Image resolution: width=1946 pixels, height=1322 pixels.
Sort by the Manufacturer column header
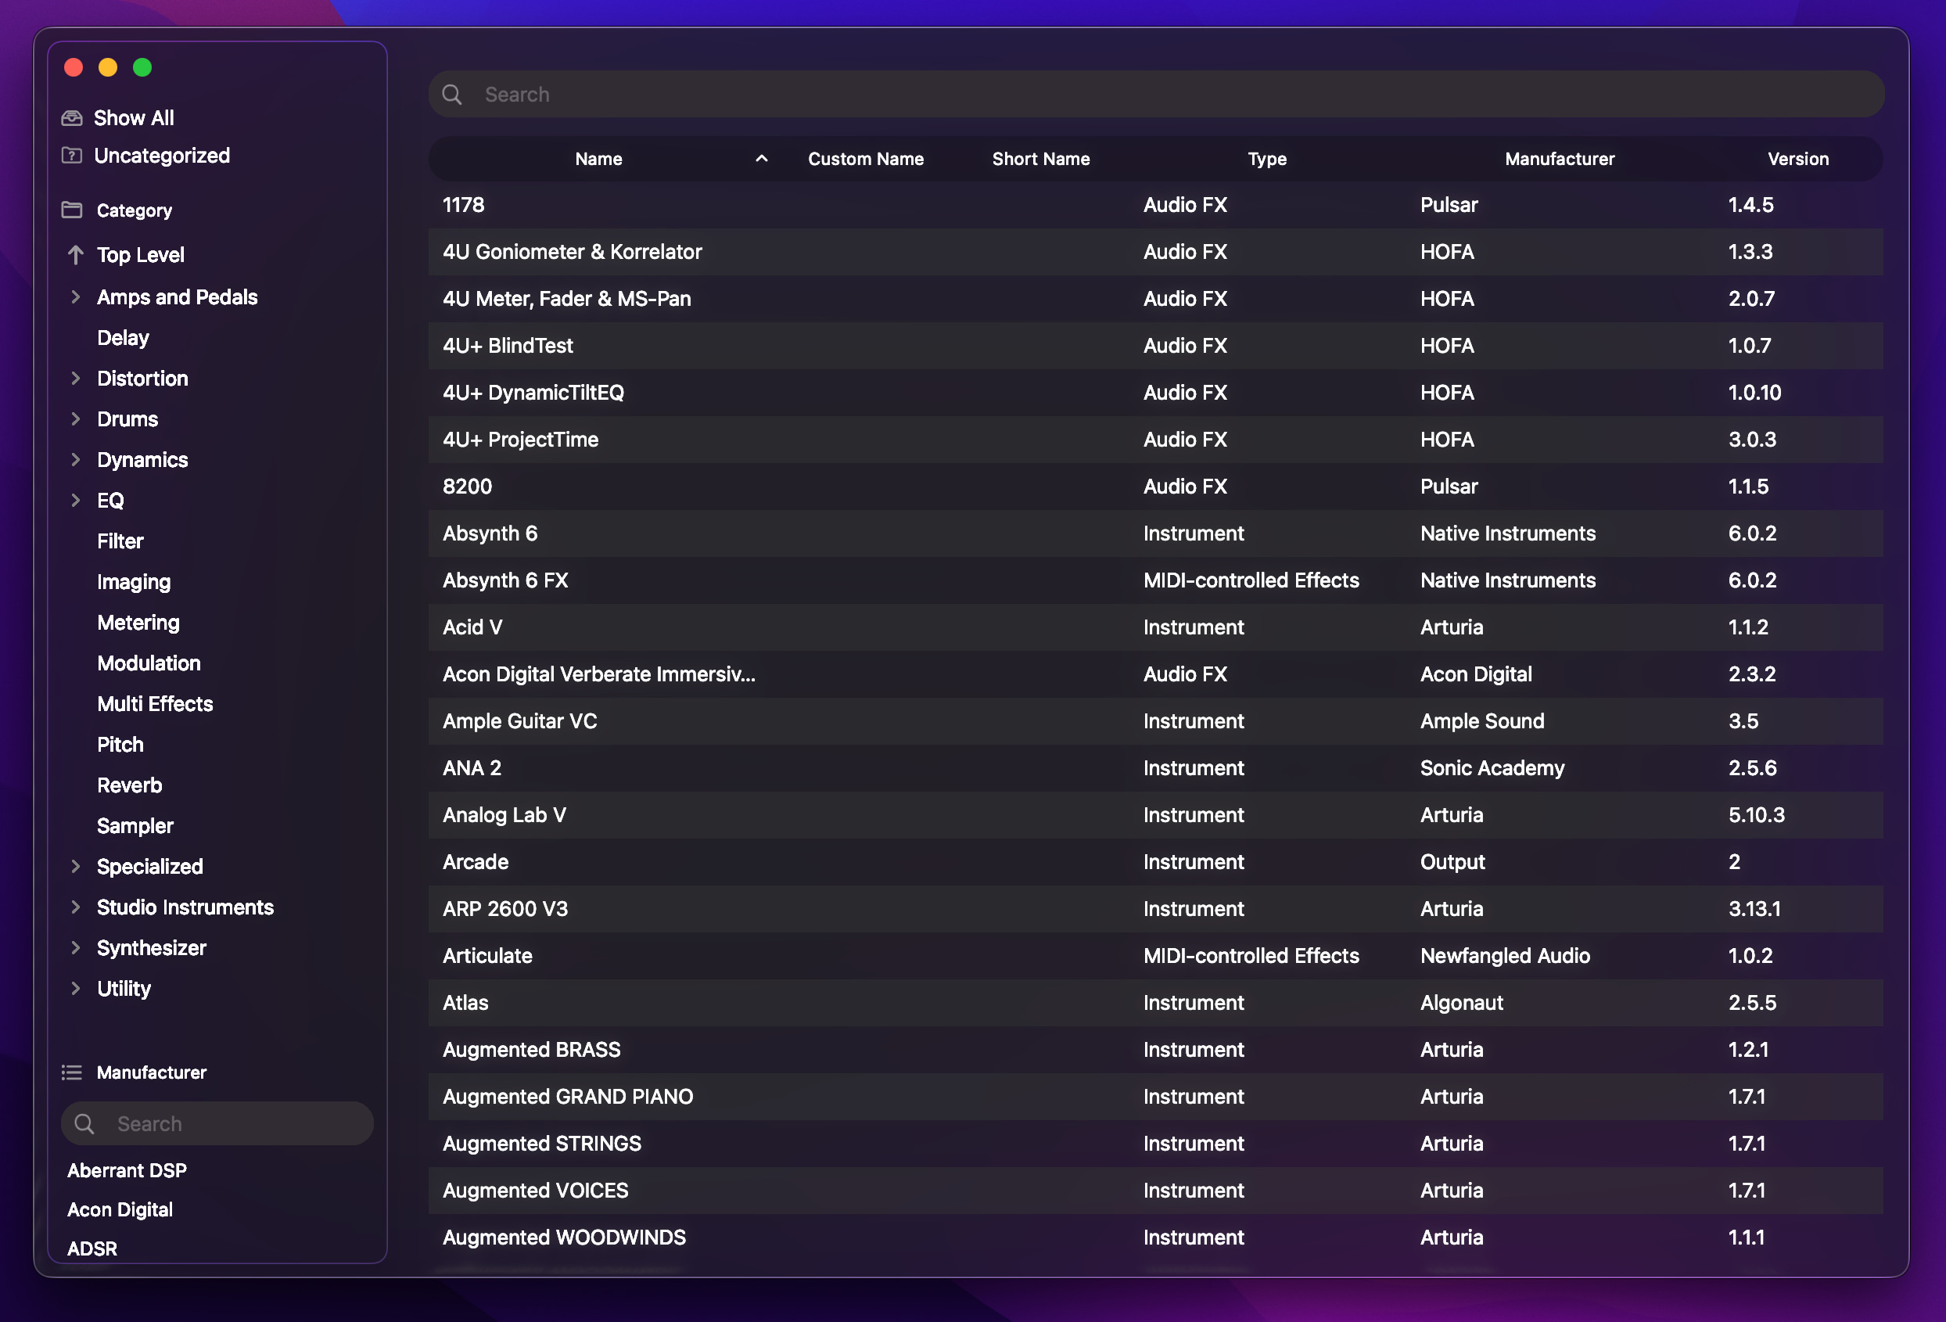1559,159
